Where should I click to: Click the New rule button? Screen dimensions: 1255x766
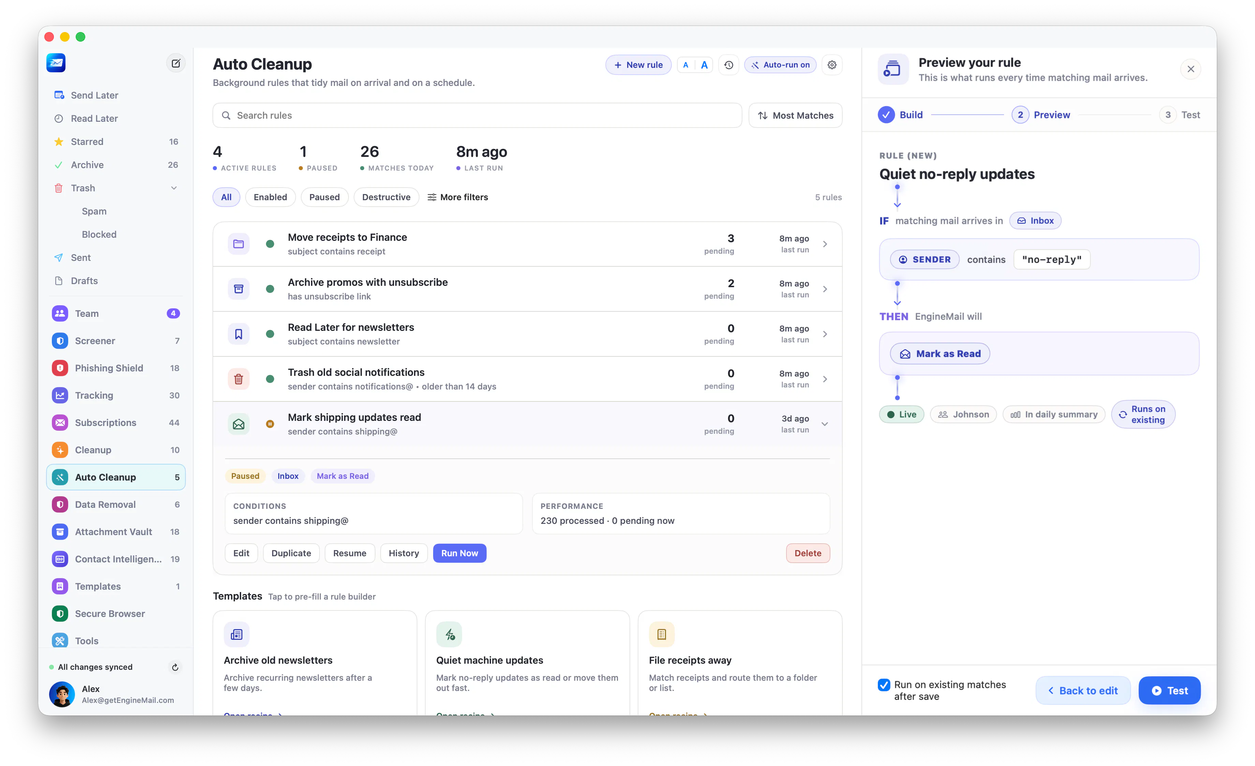tap(638, 65)
